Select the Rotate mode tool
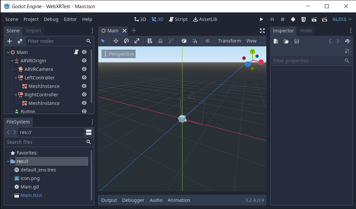 (126, 41)
